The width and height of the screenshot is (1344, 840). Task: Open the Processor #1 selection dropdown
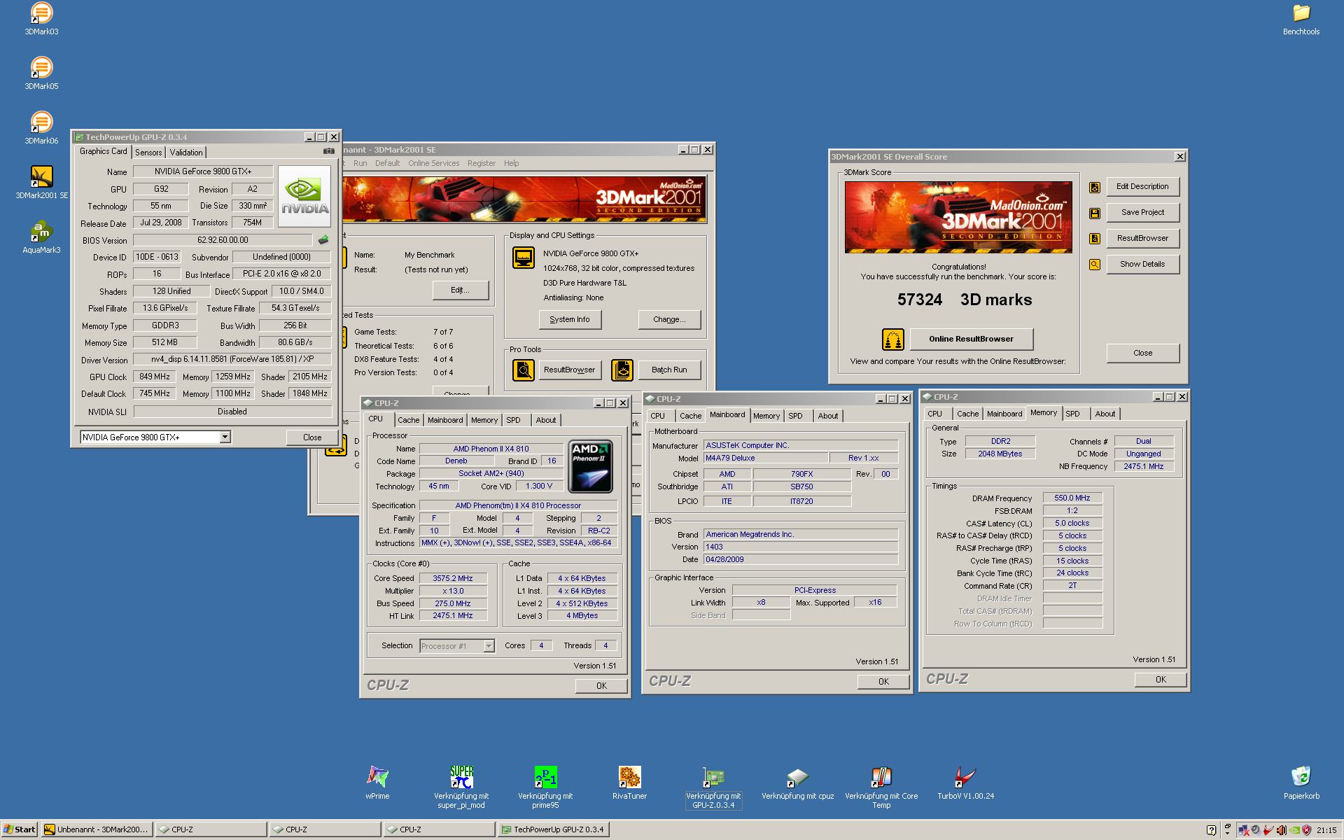pyautogui.click(x=489, y=646)
